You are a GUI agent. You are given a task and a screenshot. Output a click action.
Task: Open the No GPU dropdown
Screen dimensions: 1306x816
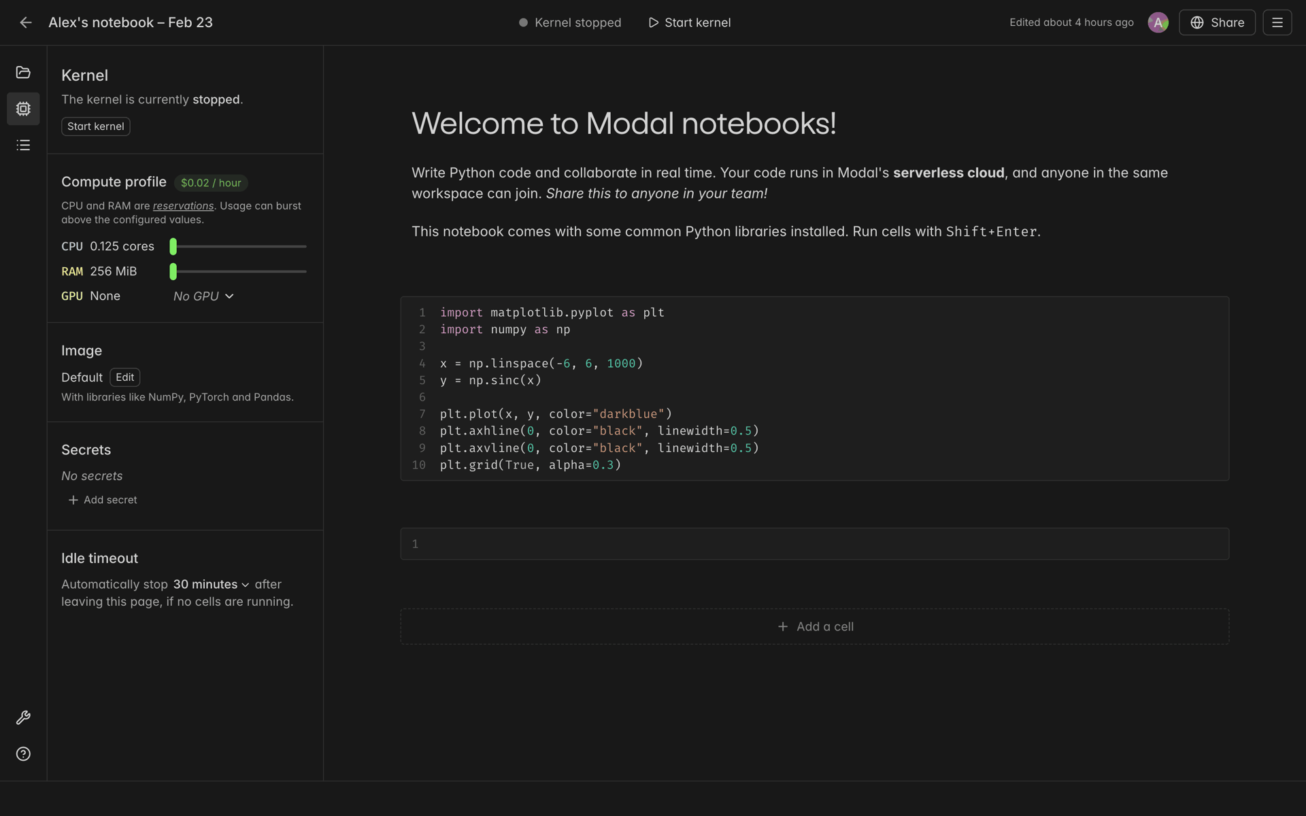[203, 296]
